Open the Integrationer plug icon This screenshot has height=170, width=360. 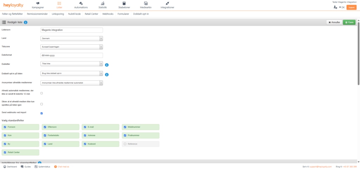tap(167, 3)
